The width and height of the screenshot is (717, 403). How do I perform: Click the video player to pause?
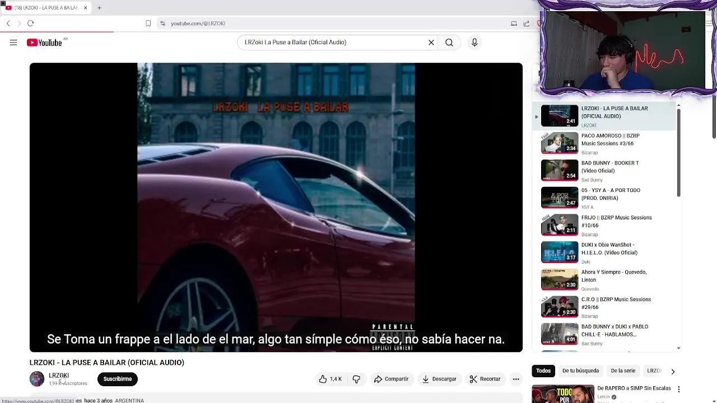(276, 207)
